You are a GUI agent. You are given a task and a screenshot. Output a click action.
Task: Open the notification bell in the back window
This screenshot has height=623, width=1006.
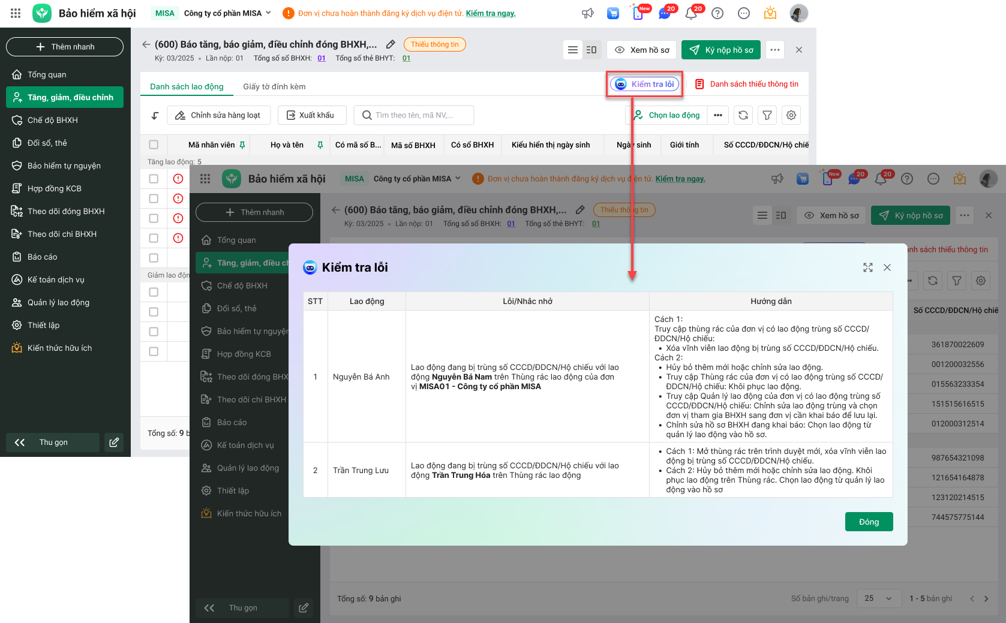[x=691, y=13]
